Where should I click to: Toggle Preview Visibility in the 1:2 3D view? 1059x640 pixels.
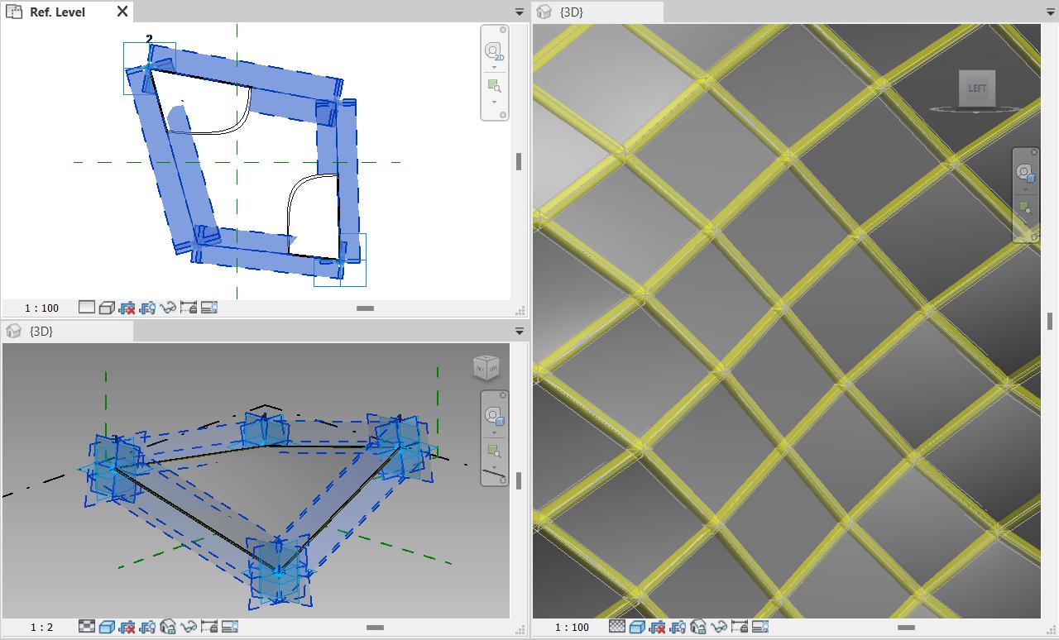point(230,627)
